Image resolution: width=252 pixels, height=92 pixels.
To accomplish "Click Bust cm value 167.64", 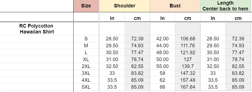I will 187,87.
